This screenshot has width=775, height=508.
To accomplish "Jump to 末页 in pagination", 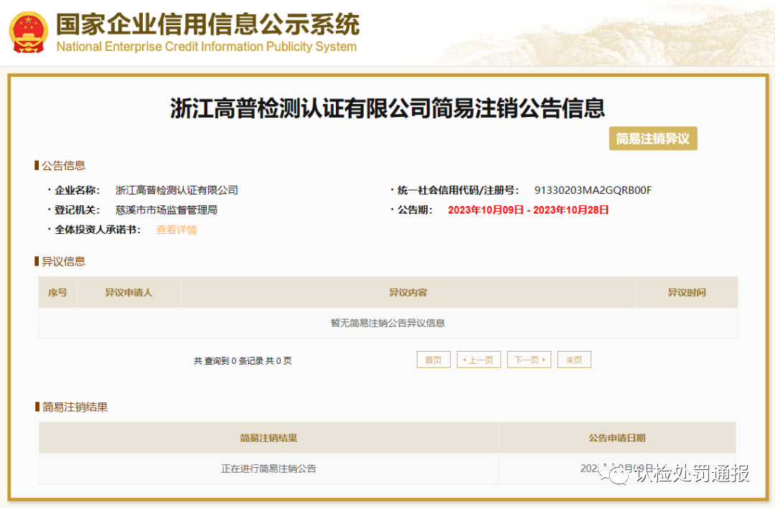I will [x=574, y=359].
